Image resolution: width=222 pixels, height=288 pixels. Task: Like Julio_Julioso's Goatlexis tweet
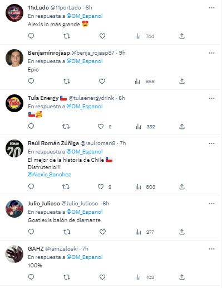click(x=102, y=232)
